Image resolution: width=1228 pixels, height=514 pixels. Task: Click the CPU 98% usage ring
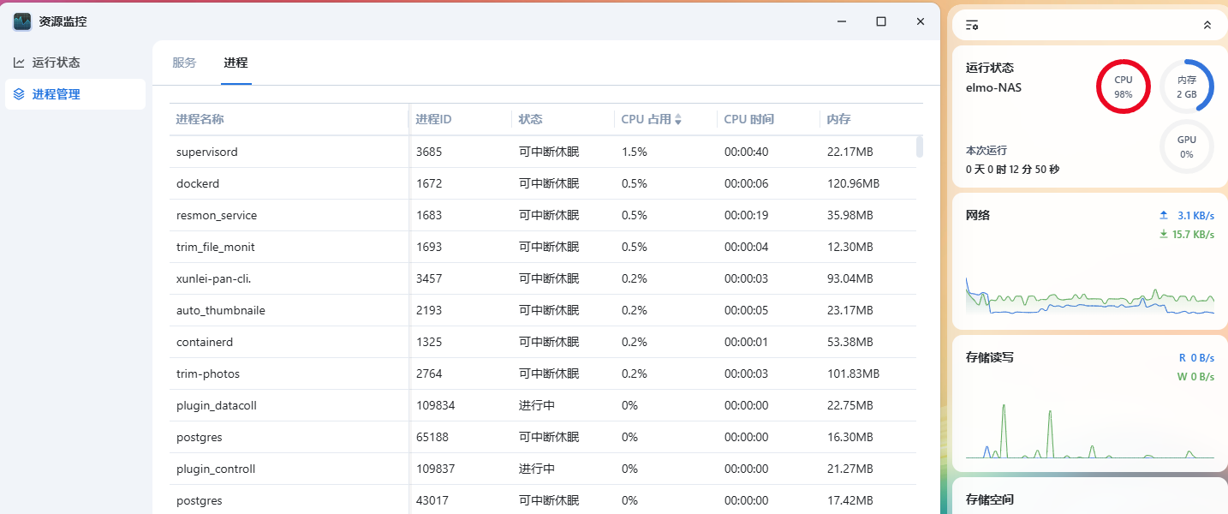tap(1123, 87)
